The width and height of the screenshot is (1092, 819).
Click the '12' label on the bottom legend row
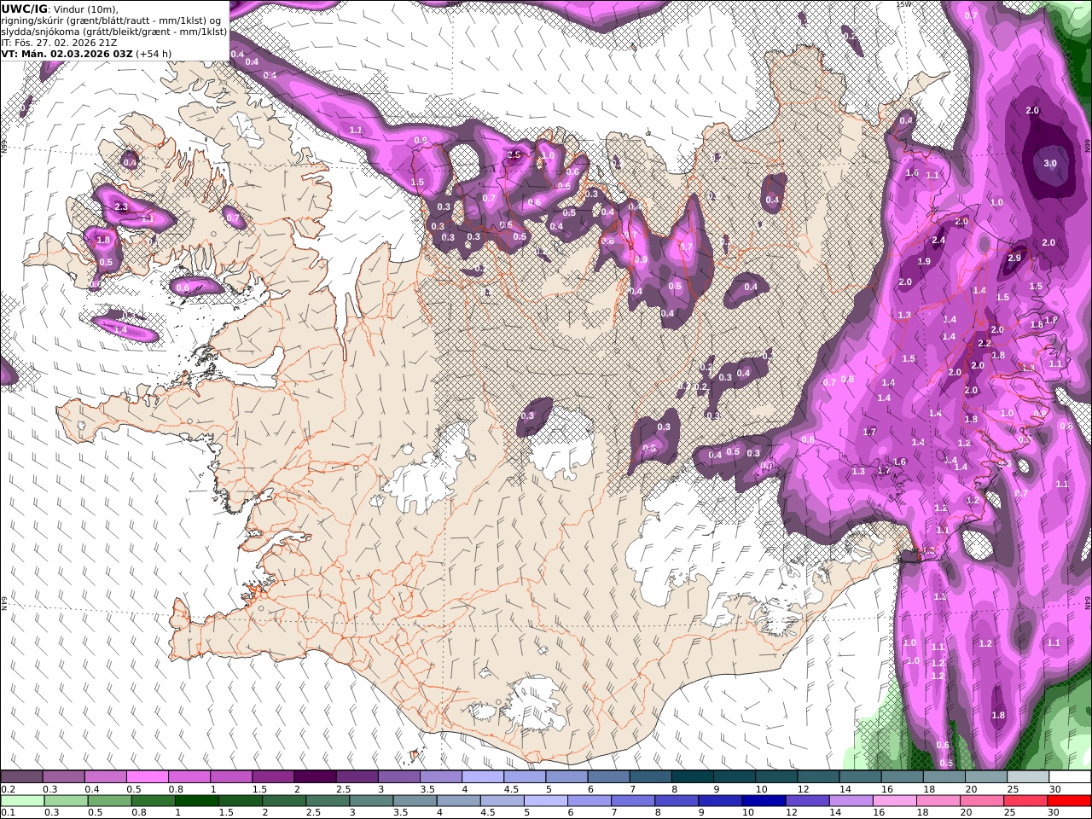click(x=790, y=813)
